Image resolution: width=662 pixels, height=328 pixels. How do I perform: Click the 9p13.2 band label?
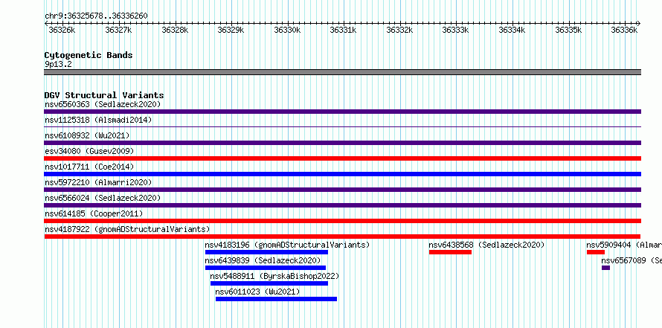pyautogui.click(x=58, y=64)
